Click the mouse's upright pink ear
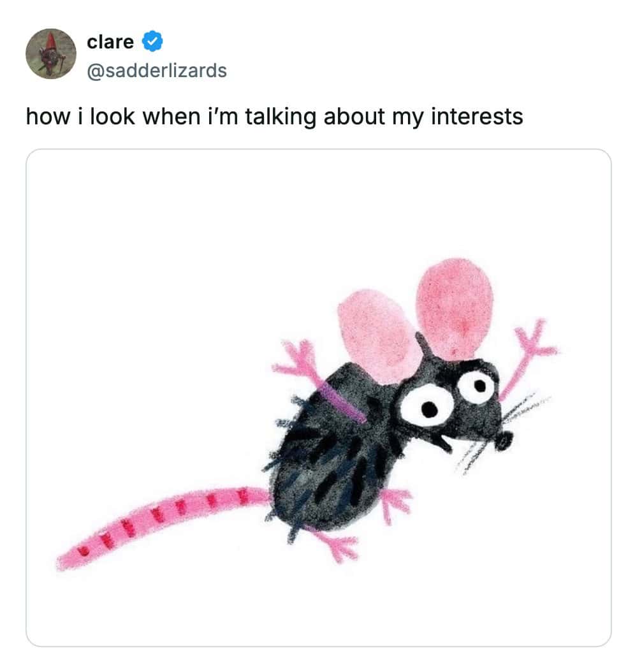The image size is (635, 672). coord(455,306)
